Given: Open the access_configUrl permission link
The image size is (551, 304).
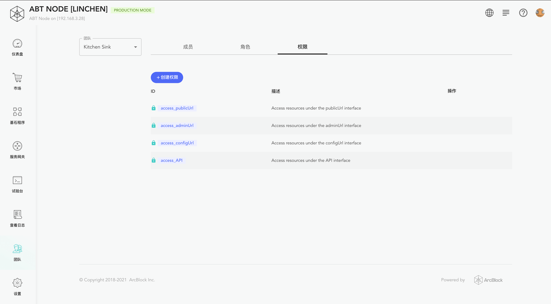Looking at the screenshot, I should tap(177, 143).
